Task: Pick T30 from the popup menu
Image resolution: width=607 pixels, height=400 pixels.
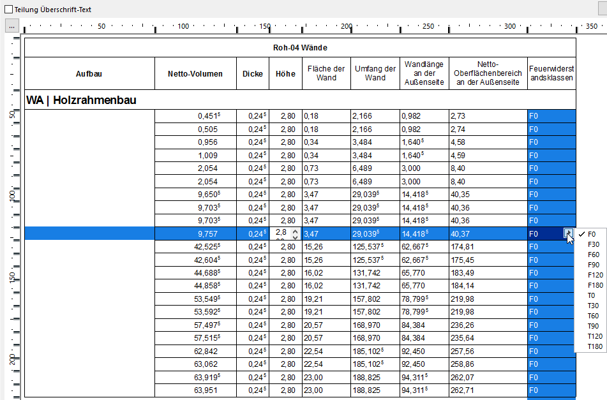Action: pyautogui.click(x=593, y=306)
